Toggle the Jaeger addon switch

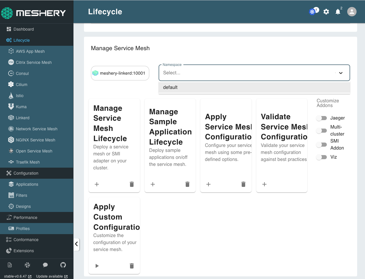click(x=321, y=118)
